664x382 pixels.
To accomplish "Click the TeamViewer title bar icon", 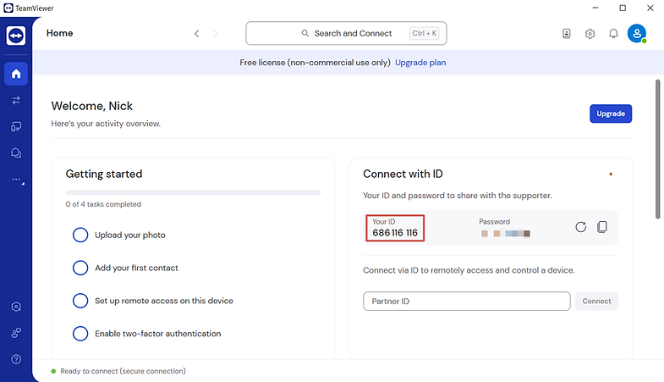I will pyautogui.click(x=8, y=8).
